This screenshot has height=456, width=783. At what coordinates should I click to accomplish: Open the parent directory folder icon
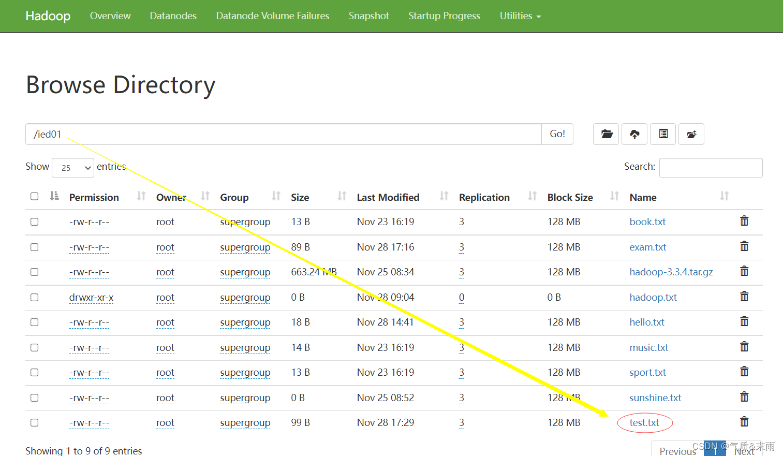(x=606, y=134)
